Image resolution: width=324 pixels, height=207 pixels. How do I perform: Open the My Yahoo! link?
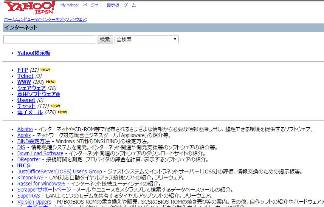70,5
